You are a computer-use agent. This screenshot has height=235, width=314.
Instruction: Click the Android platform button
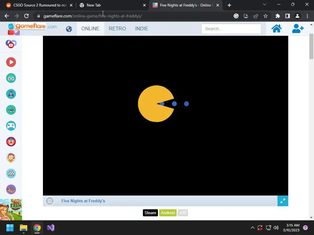tap(168, 213)
